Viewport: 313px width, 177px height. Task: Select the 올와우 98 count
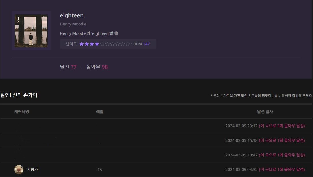[97, 67]
